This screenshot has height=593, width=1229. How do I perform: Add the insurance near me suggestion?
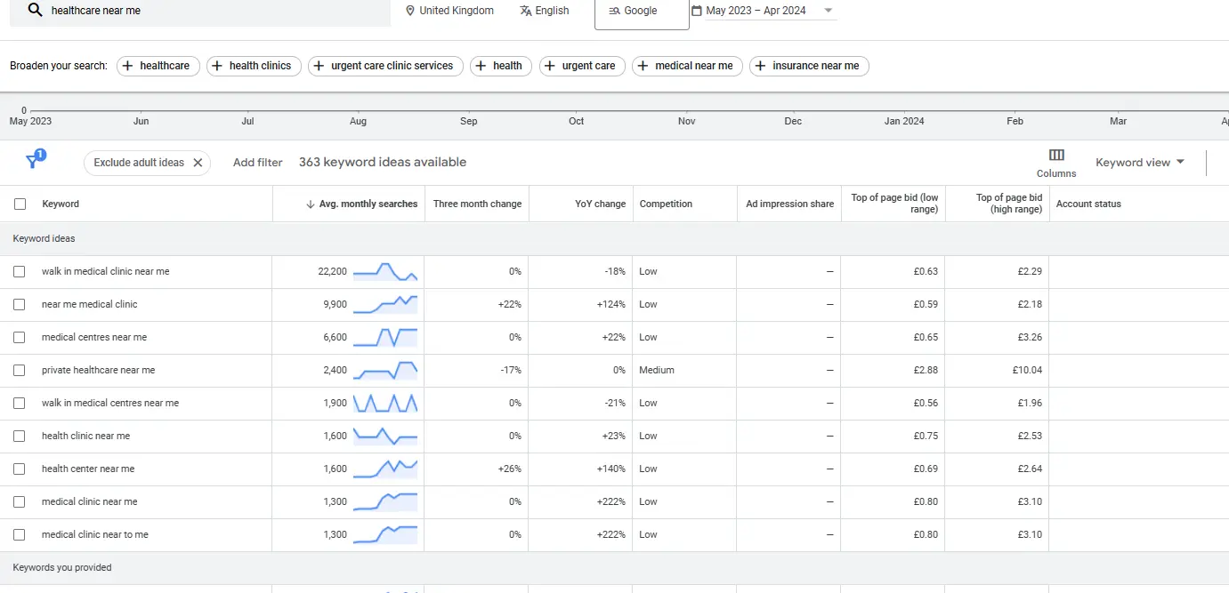coord(809,66)
